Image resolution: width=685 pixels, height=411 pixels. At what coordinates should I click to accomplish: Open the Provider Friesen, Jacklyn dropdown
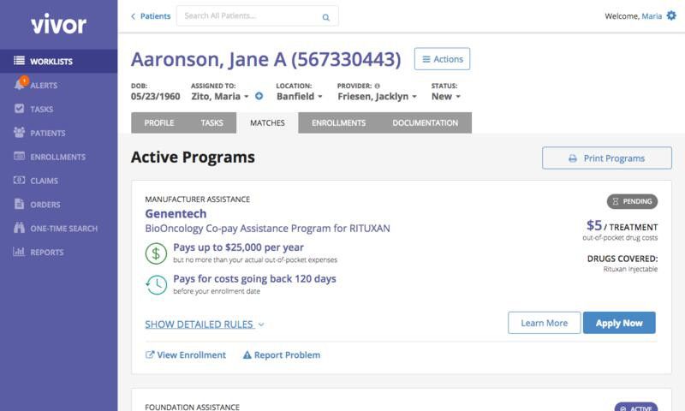pos(377,97)
